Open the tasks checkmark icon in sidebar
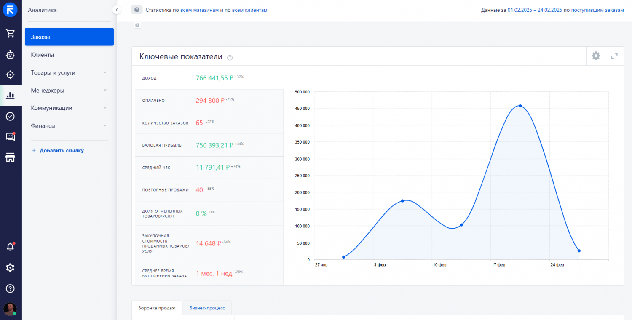 coord(11,116)
